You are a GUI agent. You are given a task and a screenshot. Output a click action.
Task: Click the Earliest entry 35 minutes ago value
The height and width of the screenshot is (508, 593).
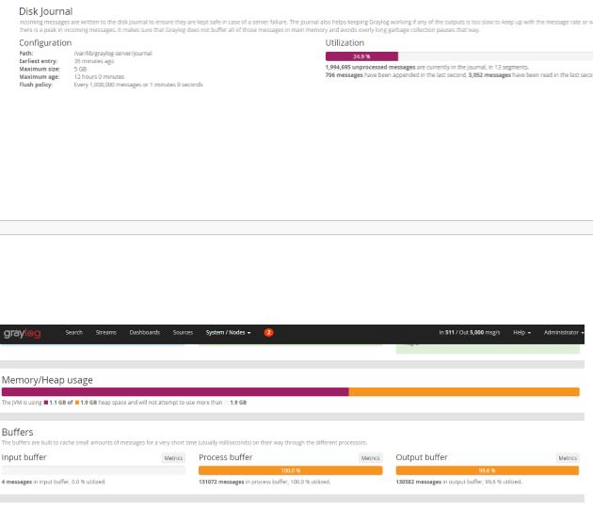(94, 61)
